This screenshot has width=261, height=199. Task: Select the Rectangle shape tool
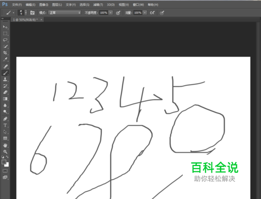click(x=5, y=138)
